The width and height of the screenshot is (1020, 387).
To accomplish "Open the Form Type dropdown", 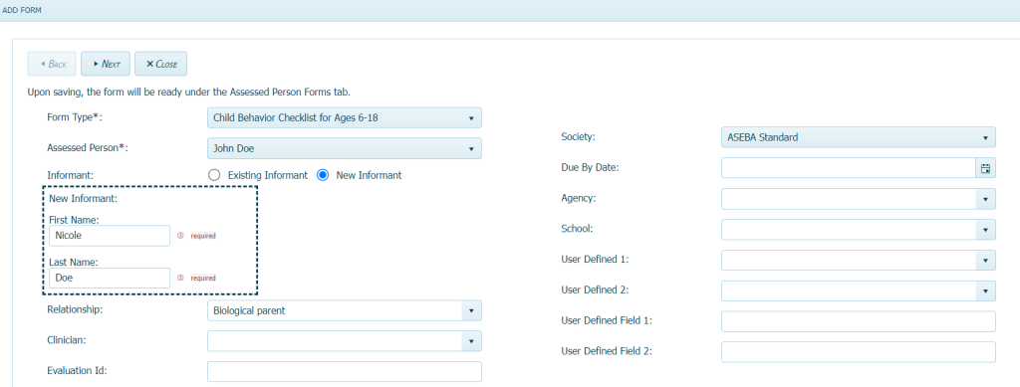I will 345,118.
